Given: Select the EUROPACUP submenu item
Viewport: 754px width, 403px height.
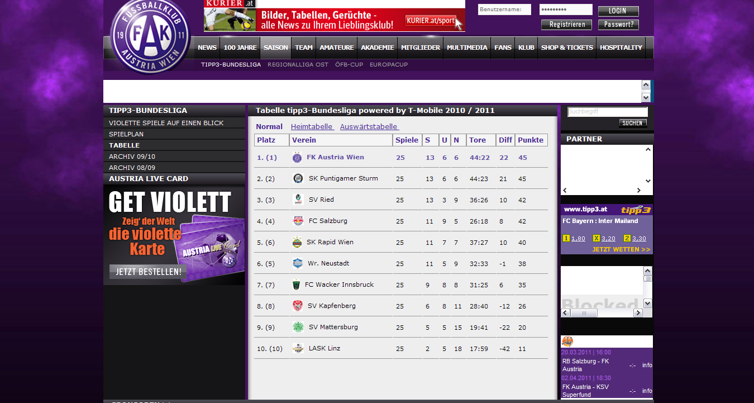Looking at the screenshot, I should coord(389,65).
